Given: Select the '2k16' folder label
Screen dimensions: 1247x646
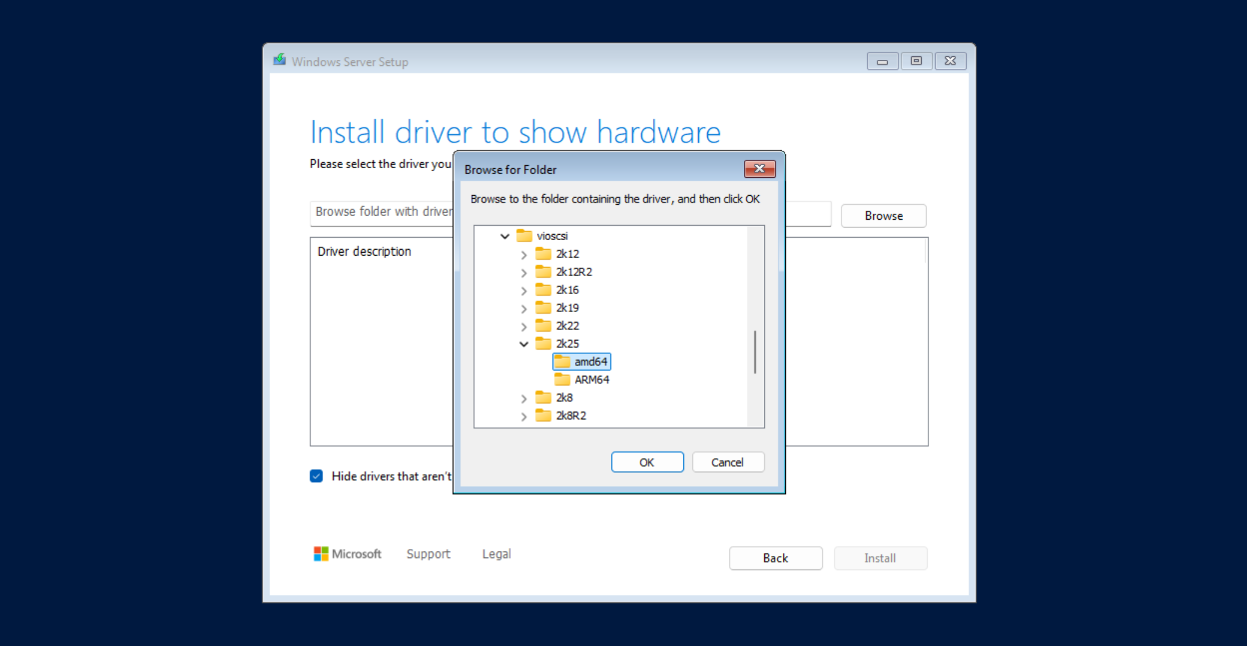Looking at the screenshot, I should coord(567,290).
